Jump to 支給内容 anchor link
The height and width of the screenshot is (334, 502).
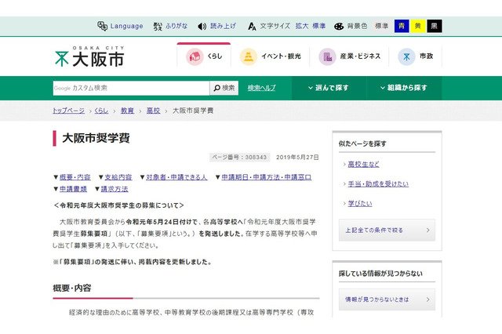click(x=118, y=177)
